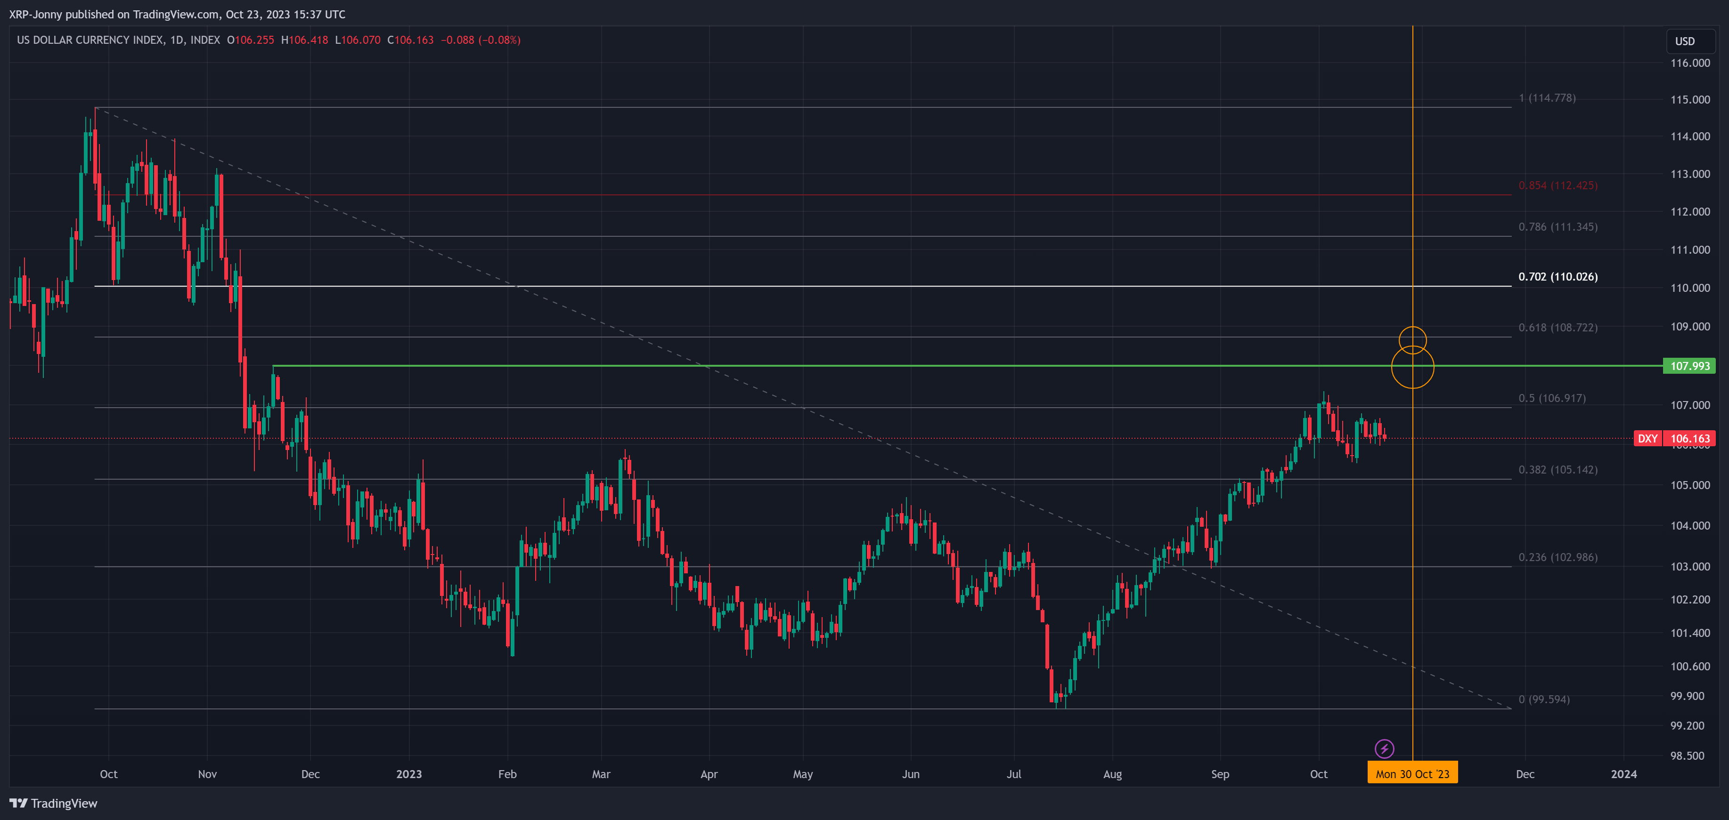Click the 106.163 current price label
The height and width of the screenshot is (820, 1729).
click(1689, 439)
